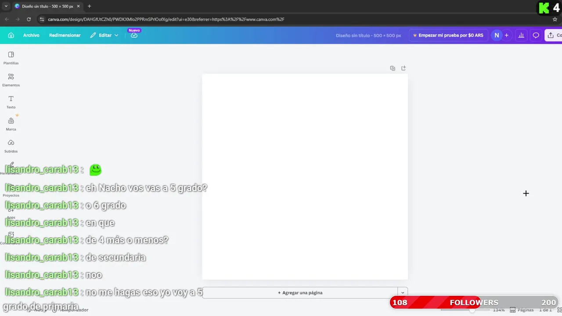This screenshot has width=562, height=316.
Task: Open a new browser tab
Action: point(89,6)
